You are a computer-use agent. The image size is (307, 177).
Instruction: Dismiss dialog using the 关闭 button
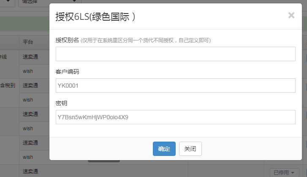click(190, 149)
